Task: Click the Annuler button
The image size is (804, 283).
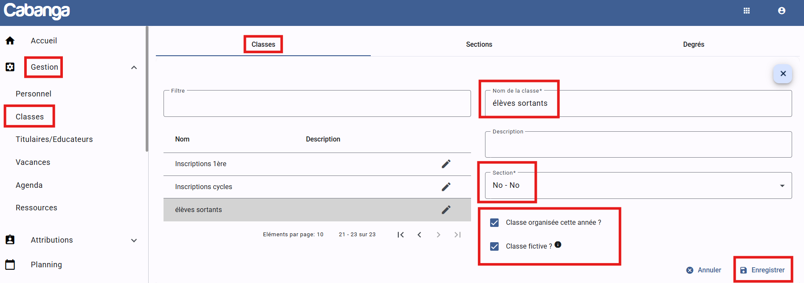Action: coord(704,270)
